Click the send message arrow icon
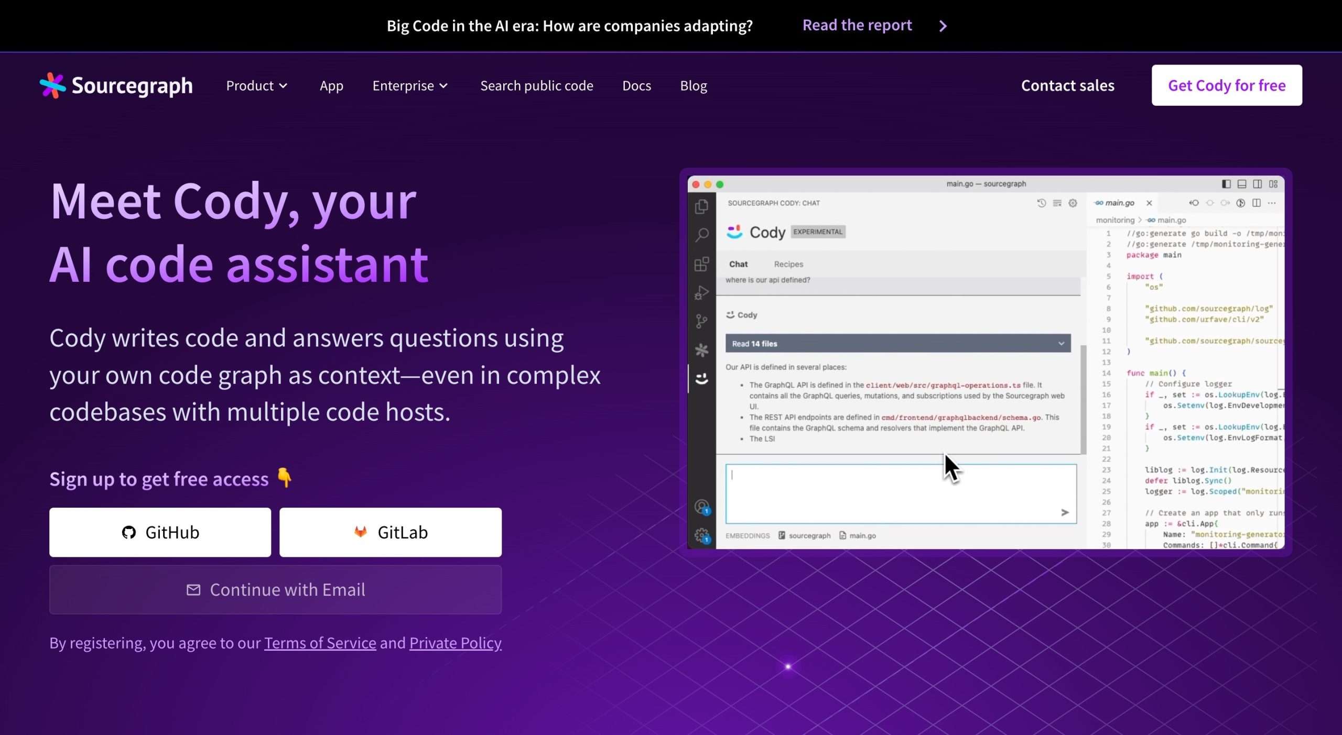The width and height of the screenshot is (1342, 735). (1065, 512)
